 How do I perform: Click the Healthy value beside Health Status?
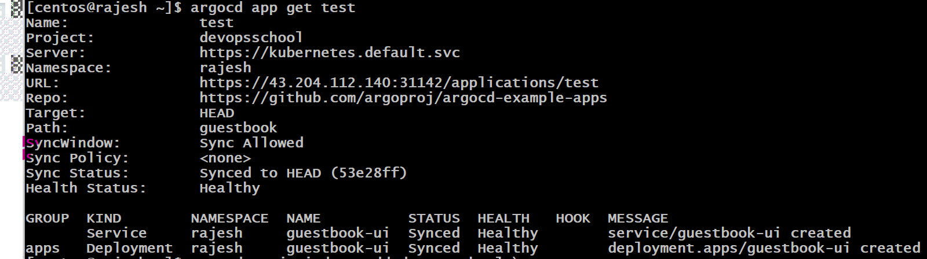pos(229,188)
